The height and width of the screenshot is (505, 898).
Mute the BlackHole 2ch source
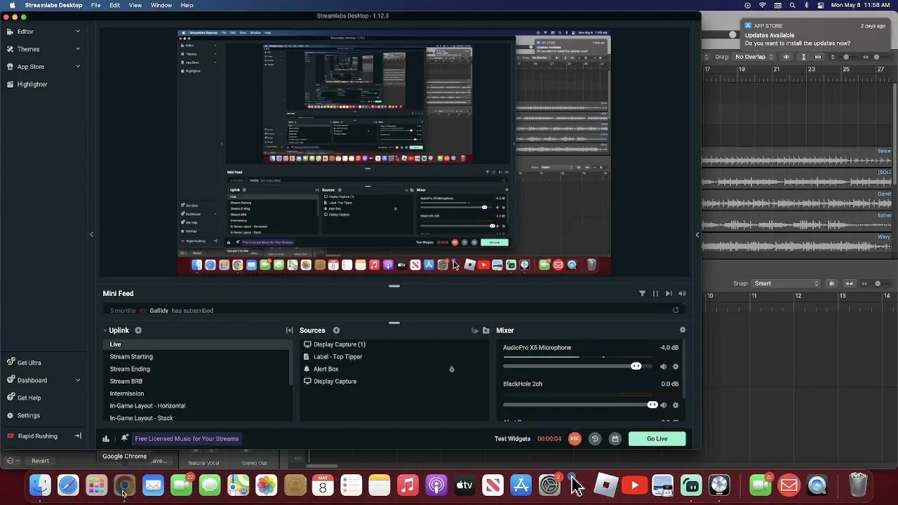(x=663, y=405)
